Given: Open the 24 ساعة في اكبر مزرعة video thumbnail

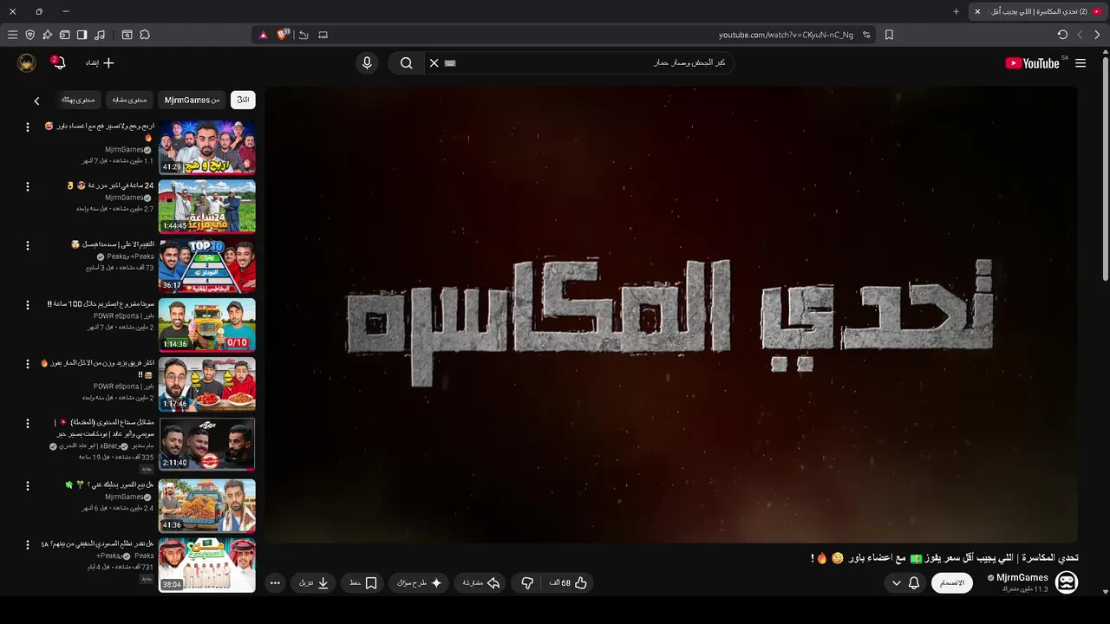Looking at the screenshot, I should pyautogui.click(x=207, y=206).
